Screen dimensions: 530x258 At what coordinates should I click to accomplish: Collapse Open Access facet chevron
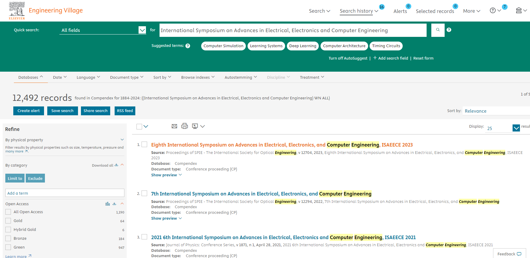point(122,204)
